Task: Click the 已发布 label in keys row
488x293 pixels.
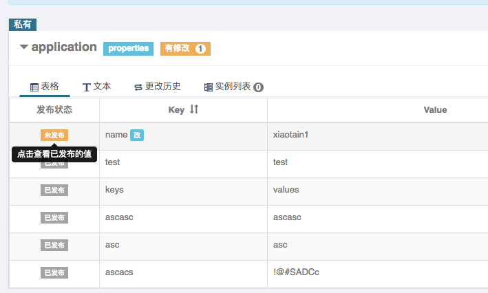Action: [54, 190]
